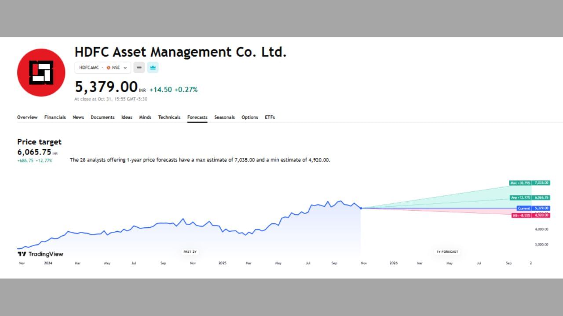Toggle the PAST 2Y chart marker
The width and height of the screenshot is (563, 316).
coord(190,251)
